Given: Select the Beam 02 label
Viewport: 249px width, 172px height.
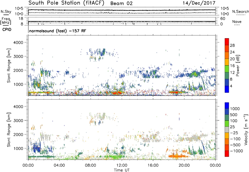Looking at the screenshot, I should coord(121,3).
